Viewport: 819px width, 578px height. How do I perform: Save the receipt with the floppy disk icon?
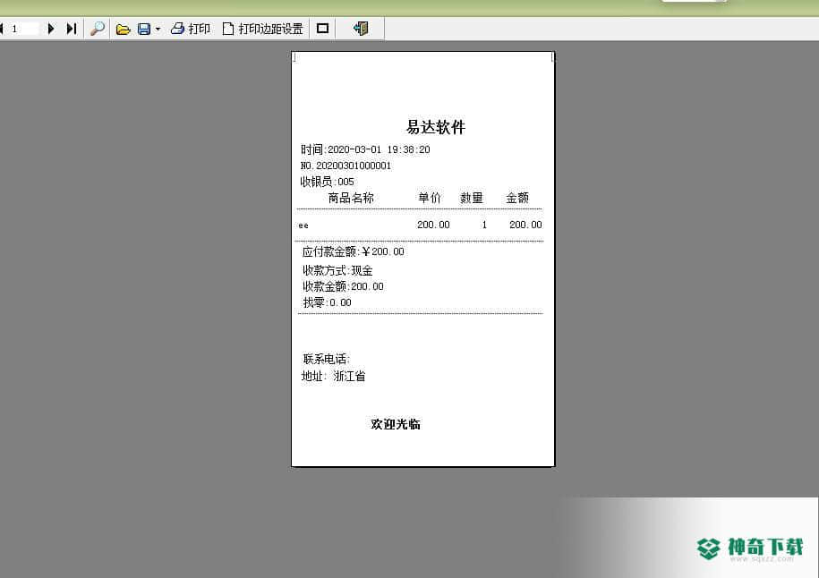point(144,29)
